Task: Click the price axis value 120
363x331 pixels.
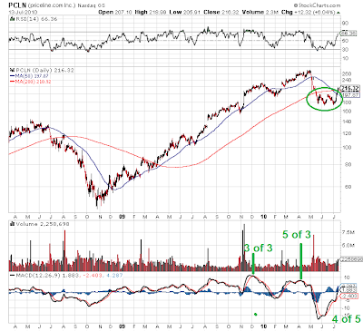Action: click(x=347, y=133)
